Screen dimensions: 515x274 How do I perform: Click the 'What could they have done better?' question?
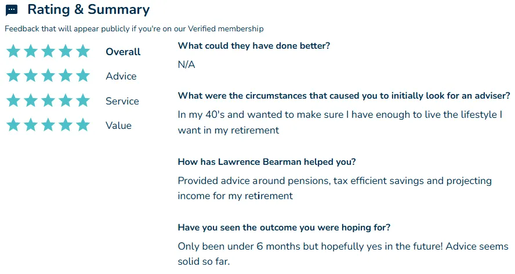pos(254,46)
